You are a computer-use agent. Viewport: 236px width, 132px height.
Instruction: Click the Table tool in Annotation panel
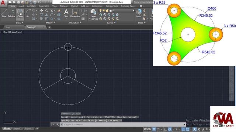coord(83,19)
